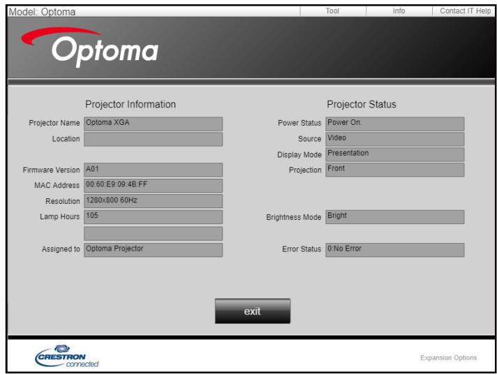Click the Lamp Hours label

pyautogui.click(x=60, y=216)
